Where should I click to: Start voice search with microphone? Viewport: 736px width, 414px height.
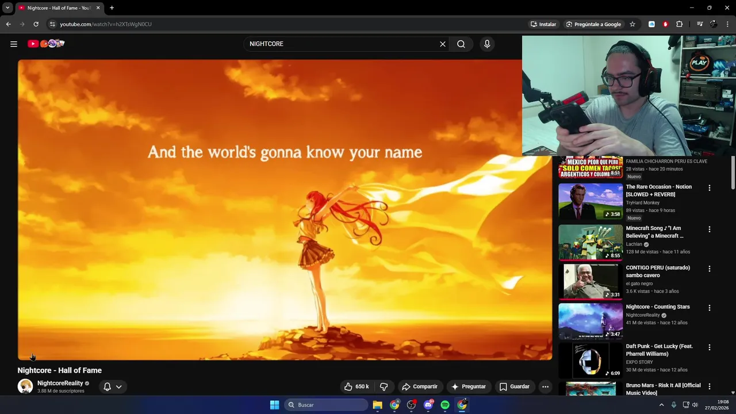[x=487, y=44]
